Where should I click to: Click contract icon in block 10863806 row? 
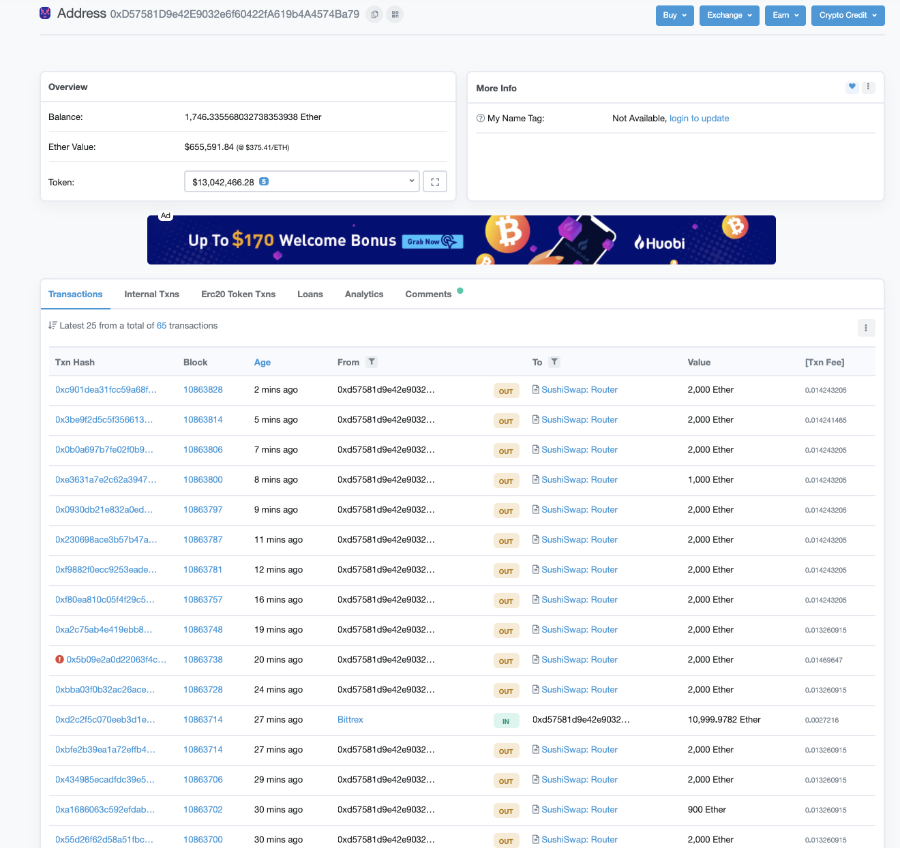536,450
